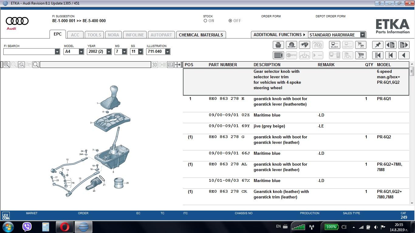Open Opera browser from the taskbar

pyautogui.click(x=64, y=227)
